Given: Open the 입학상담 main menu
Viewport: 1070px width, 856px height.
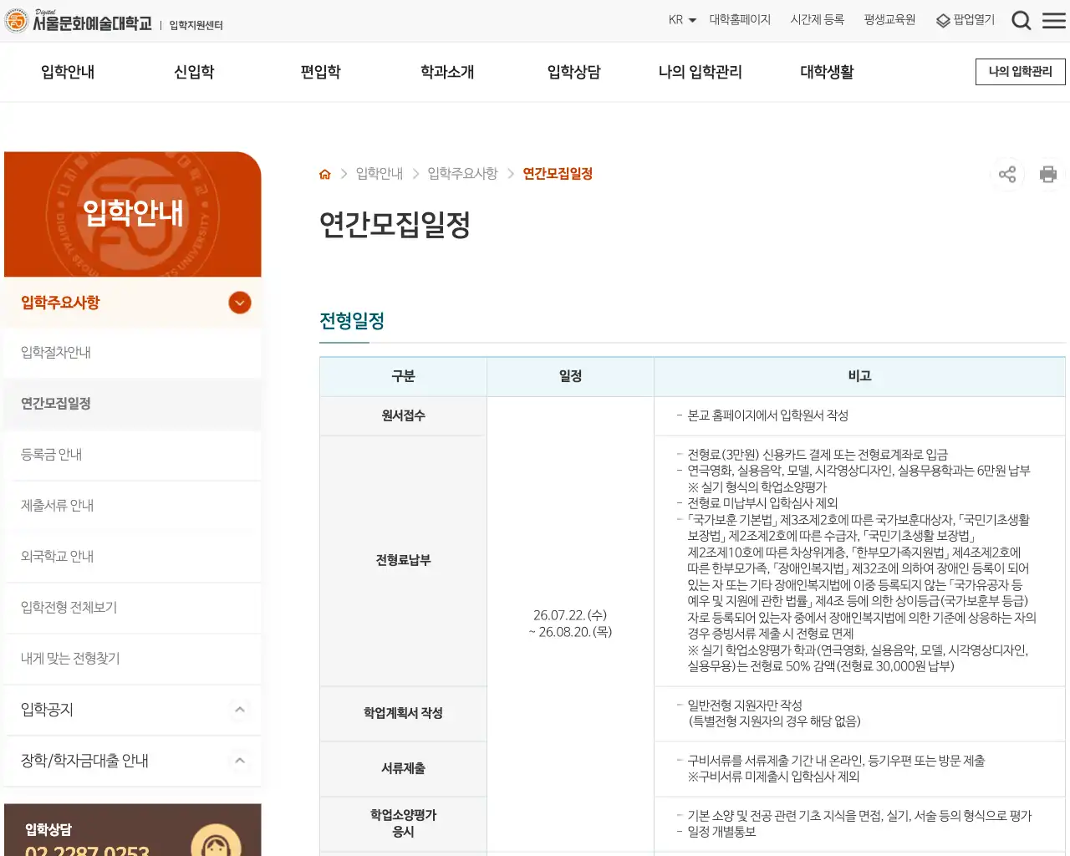Looking at the screenshot, I should pyautogui.click(x=574, y=72).
